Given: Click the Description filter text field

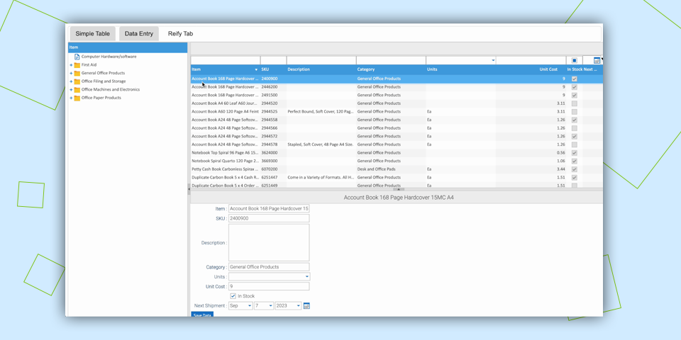Looking at the screenshot, I should tap(321, 60).
